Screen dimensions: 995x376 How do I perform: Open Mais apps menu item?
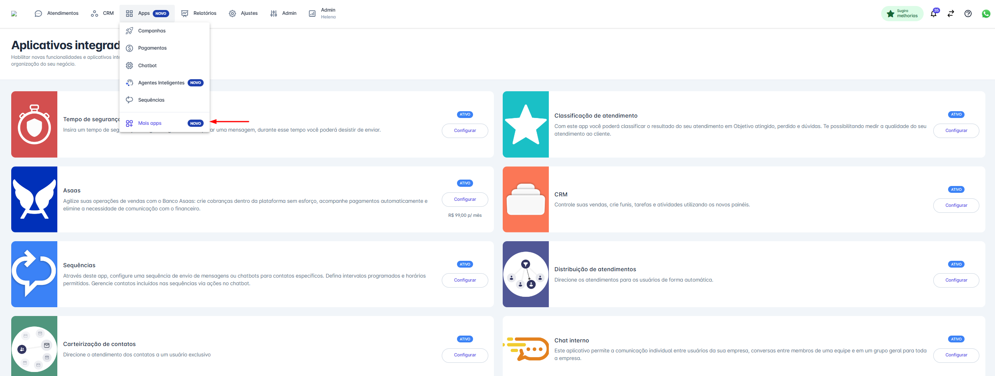(x=150, y=123)
